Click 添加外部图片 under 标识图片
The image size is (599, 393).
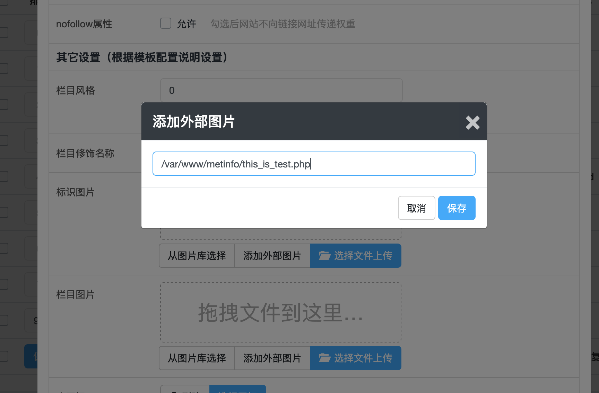click(x=272, y=256)
